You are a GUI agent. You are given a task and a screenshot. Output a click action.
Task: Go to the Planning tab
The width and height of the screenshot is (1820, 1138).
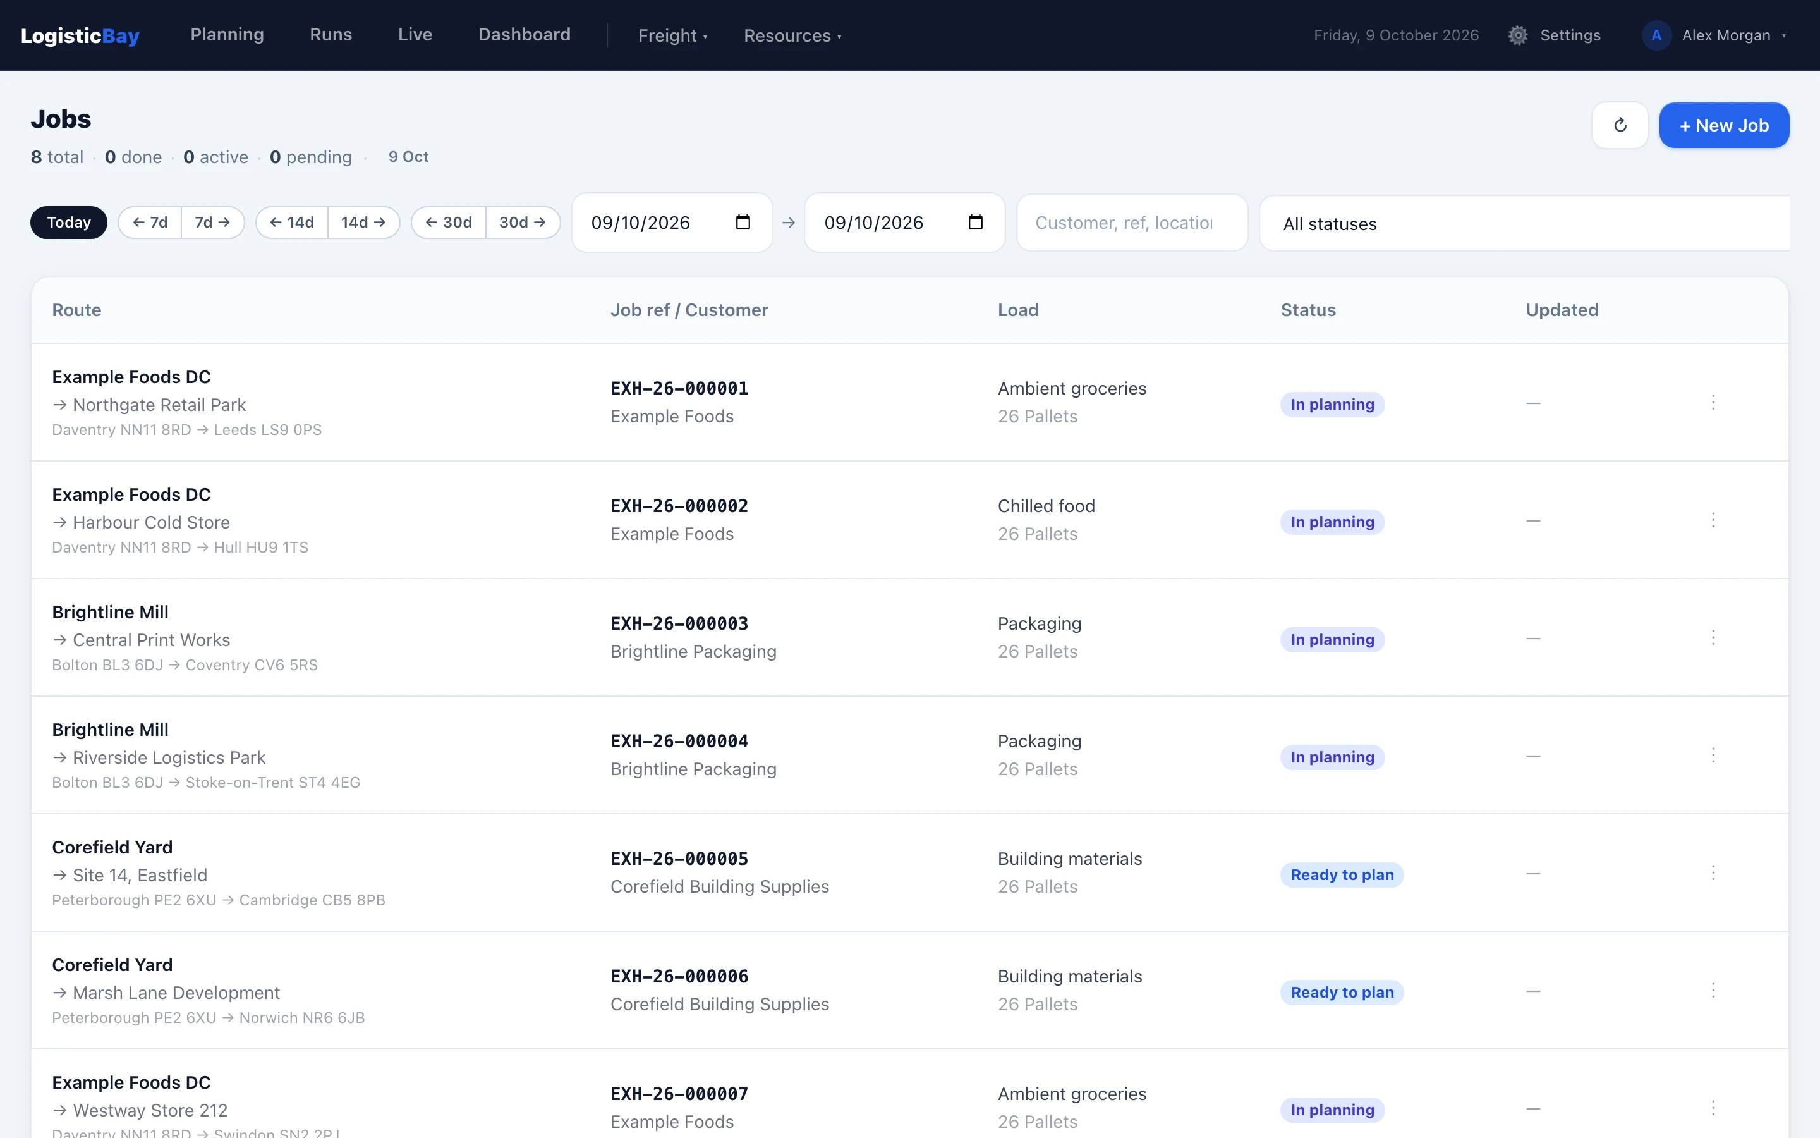click(227, 35)
